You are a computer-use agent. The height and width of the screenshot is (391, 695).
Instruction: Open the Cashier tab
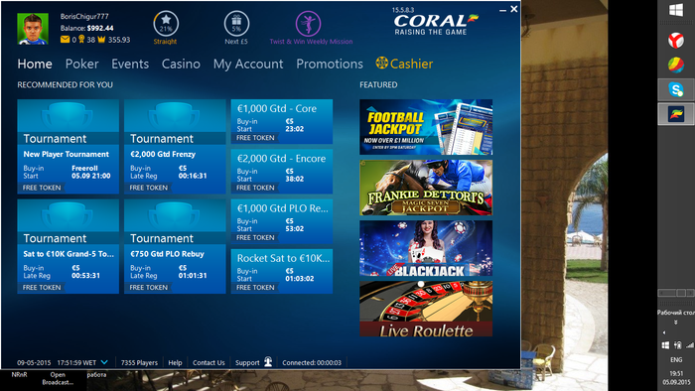(x=411, y=64)
